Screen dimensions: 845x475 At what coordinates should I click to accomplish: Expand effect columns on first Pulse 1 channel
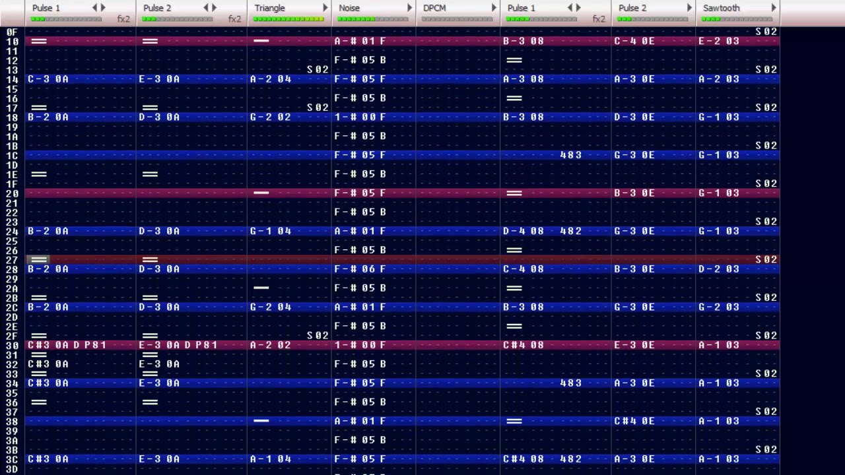102,8
